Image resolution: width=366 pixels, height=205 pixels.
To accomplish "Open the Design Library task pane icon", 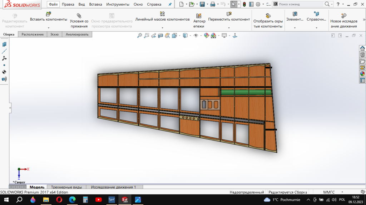I will tap(362, 55).
